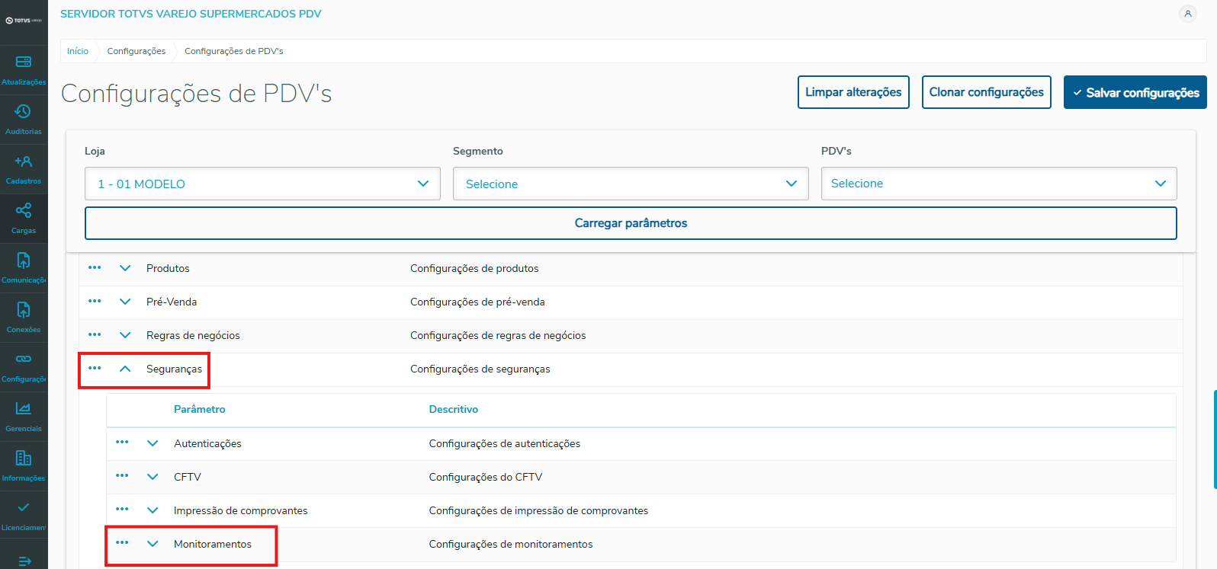Screen dimensions: 1217x569
Task: Open the Cargas sidebar section
Action: click(24, 217)
